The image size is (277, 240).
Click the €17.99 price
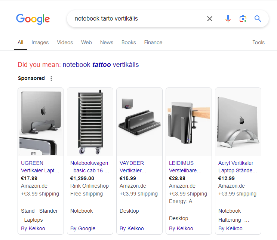click(x=29, y=178)
